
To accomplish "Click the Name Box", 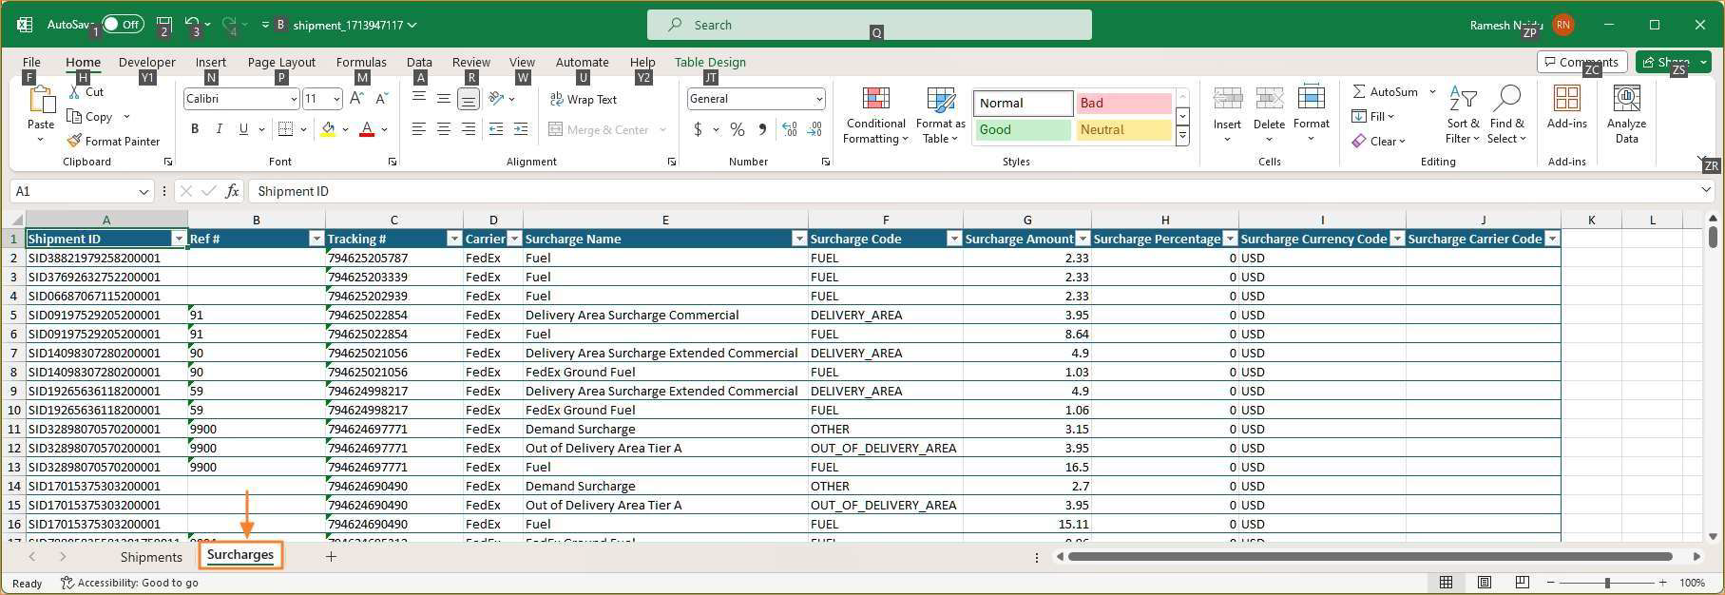I will point(82,191).
